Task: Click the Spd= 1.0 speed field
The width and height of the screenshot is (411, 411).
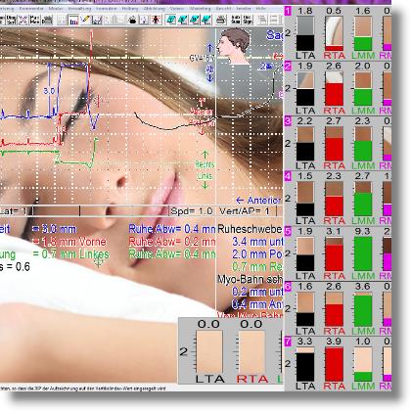Action: tap(192, 211)
